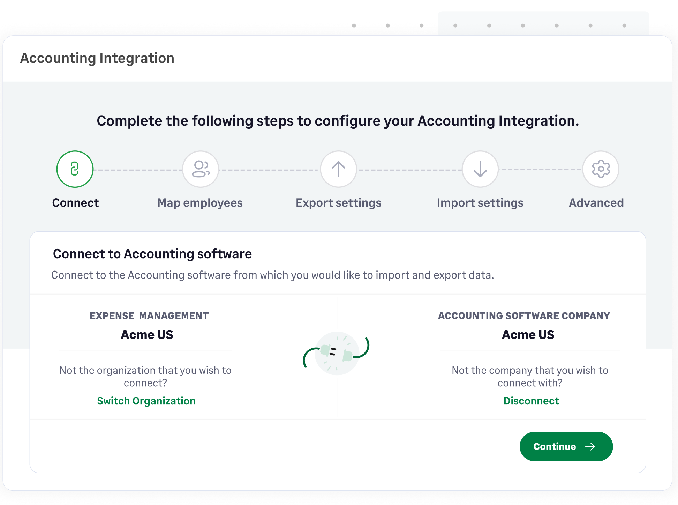The height and width of the screenshot is (505, 678).
Task: Click the Switch Organization link
Action: pos(146,401)
